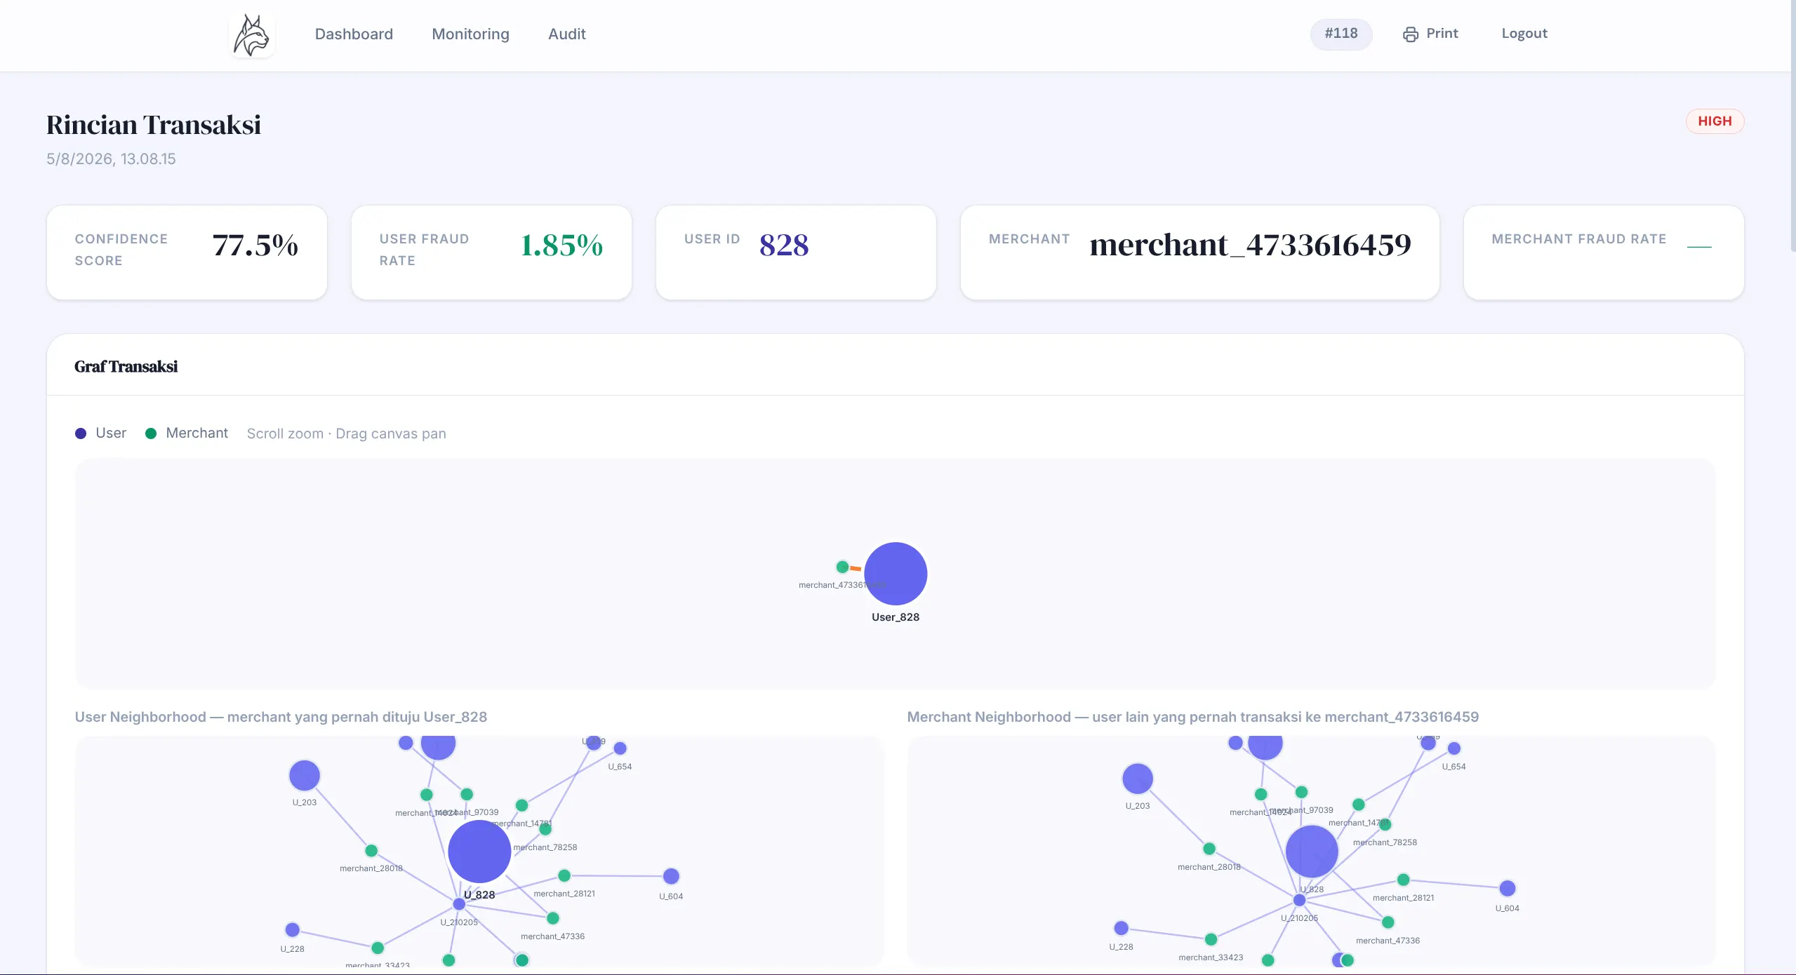This screenshot has width=1796, height=975.
Task: Click the HIGH risk badge
Action: pos(1714,121)
